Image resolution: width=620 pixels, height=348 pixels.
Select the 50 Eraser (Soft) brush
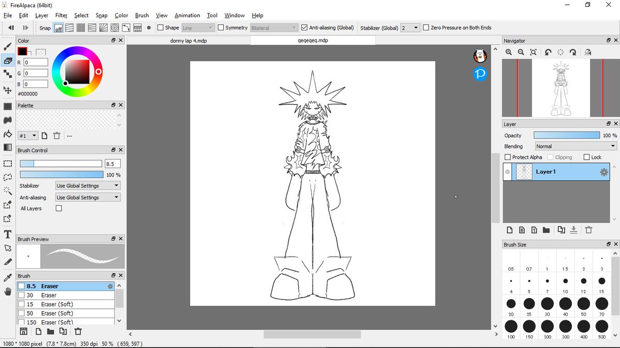66,313
